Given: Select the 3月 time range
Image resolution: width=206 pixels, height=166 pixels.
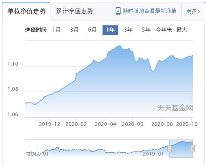Looking at the screenshot, I should pyautogui.click(x=74, y=30).
